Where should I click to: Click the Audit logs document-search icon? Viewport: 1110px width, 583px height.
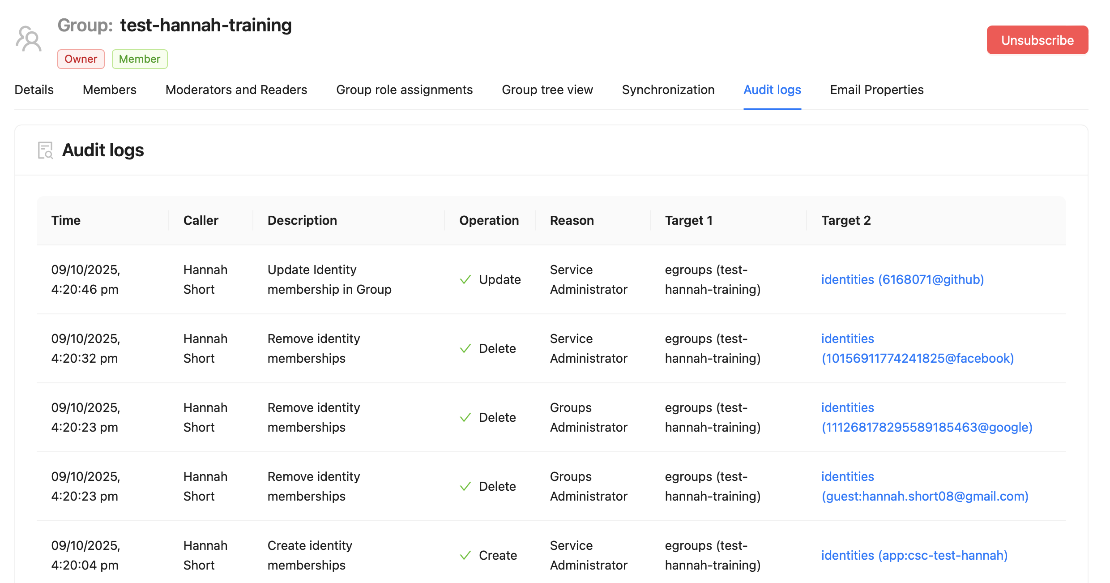(x=45, y=150)
